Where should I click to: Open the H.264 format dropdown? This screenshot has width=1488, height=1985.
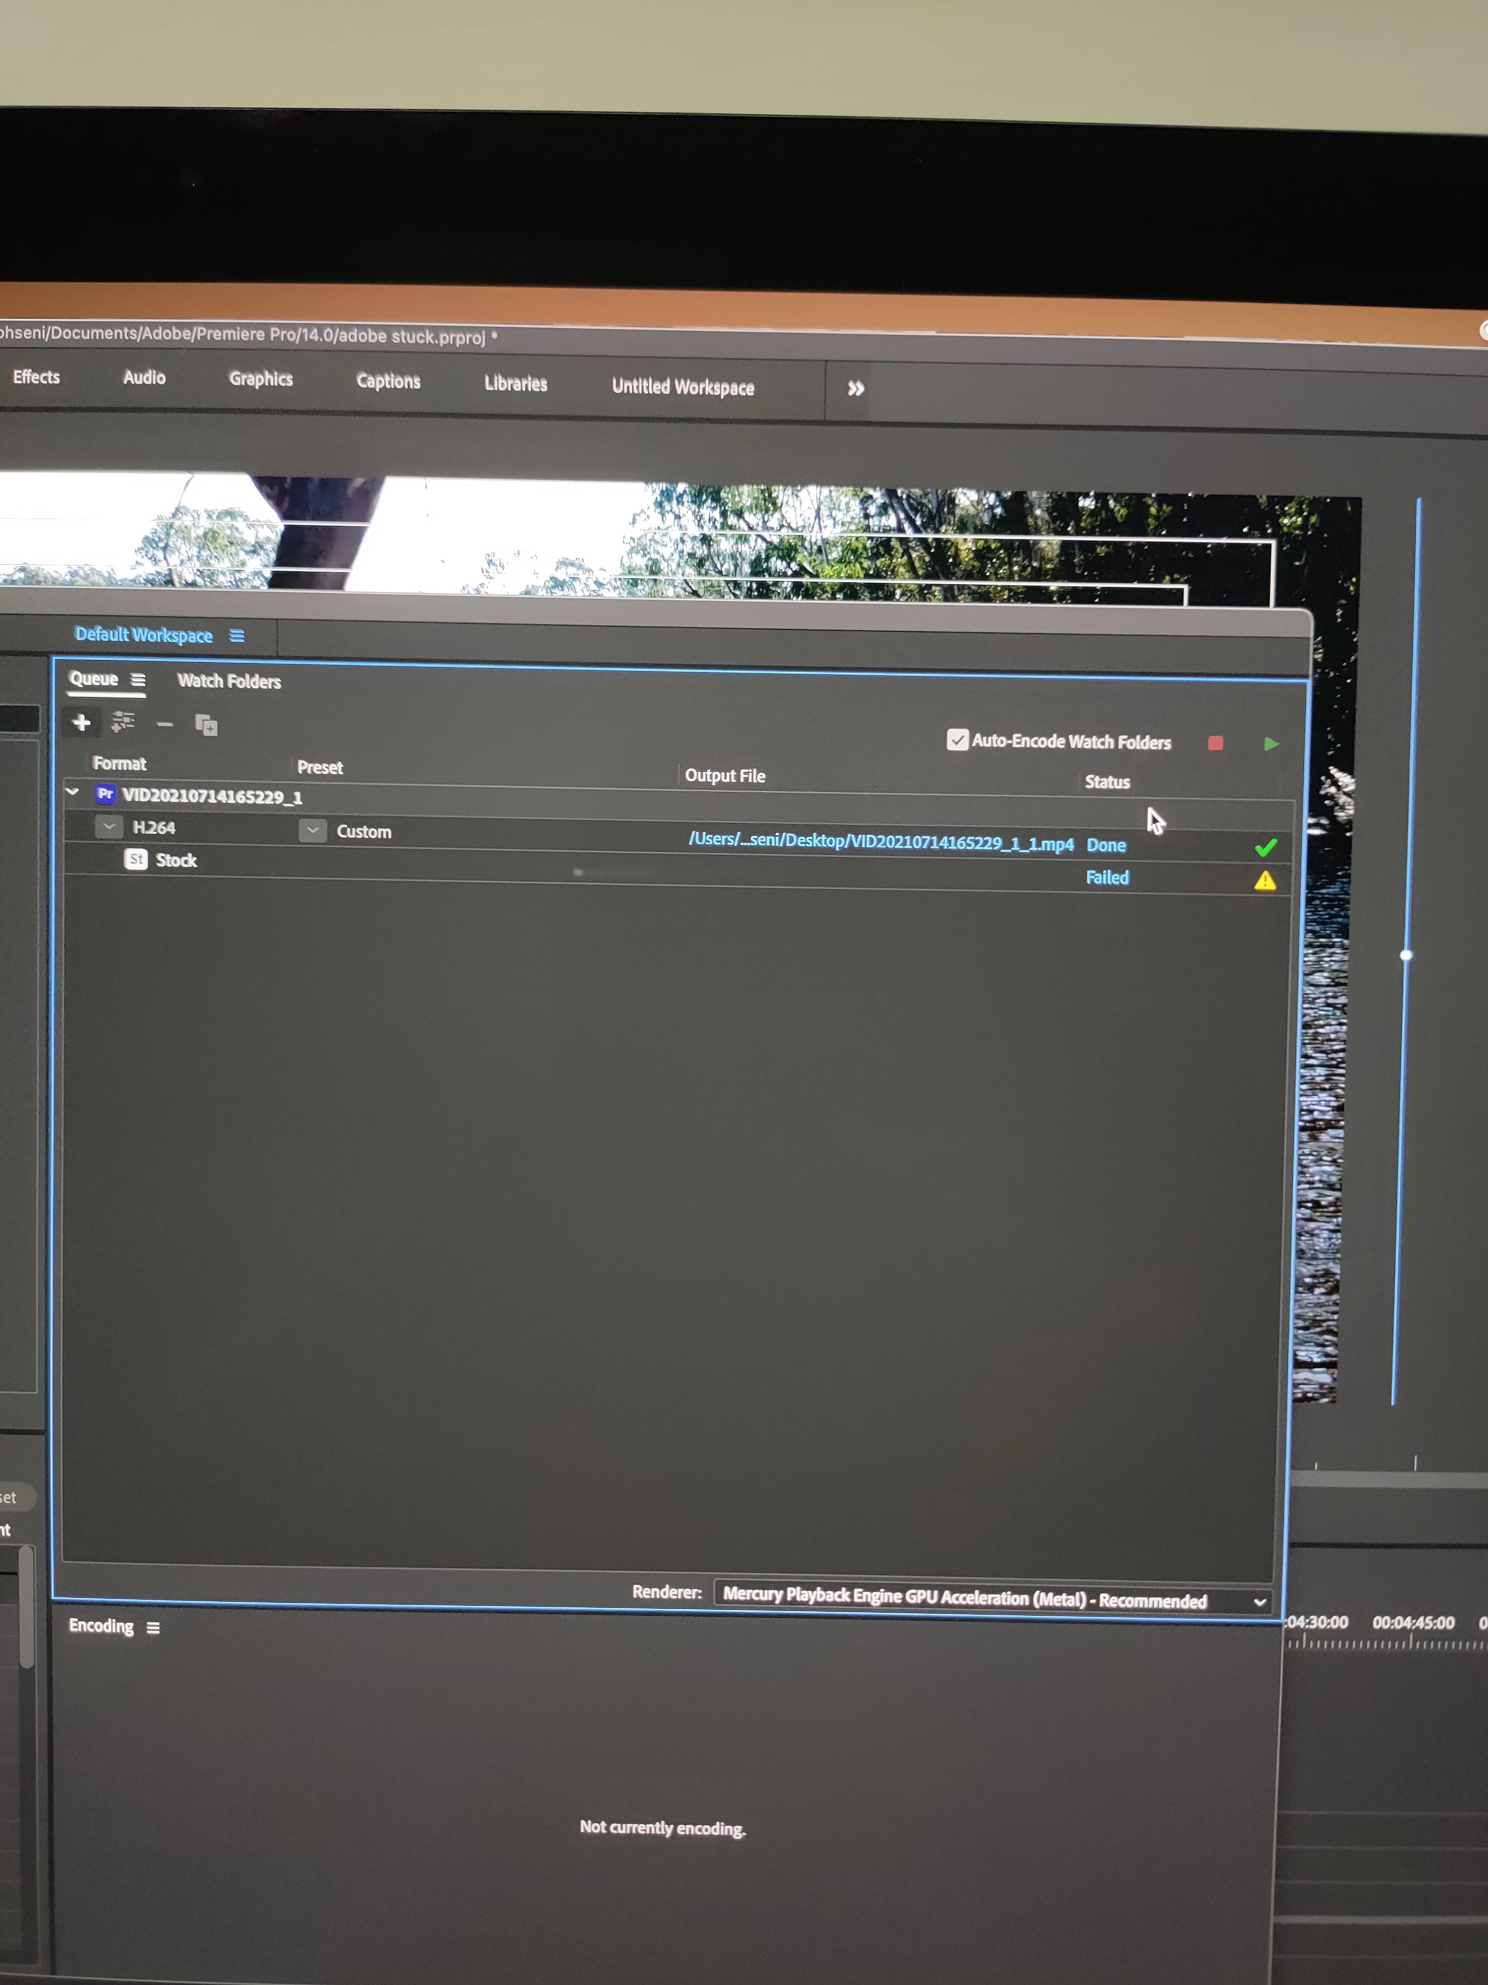(x=110, y=826)
